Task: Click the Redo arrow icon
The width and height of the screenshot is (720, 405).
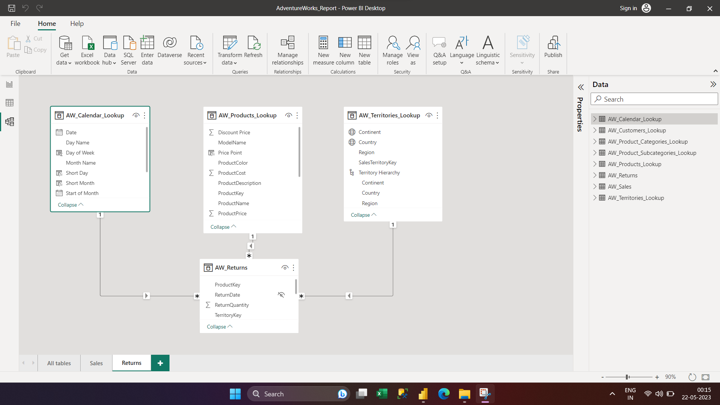Action: pos(39,8)
